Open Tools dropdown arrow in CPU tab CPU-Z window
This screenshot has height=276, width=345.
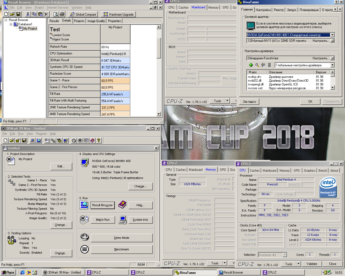[298, 264]
